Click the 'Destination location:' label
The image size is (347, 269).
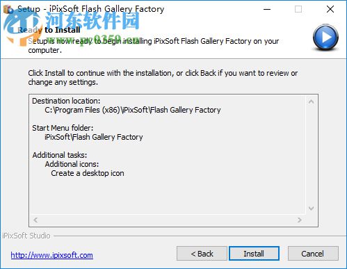point(66,101)
